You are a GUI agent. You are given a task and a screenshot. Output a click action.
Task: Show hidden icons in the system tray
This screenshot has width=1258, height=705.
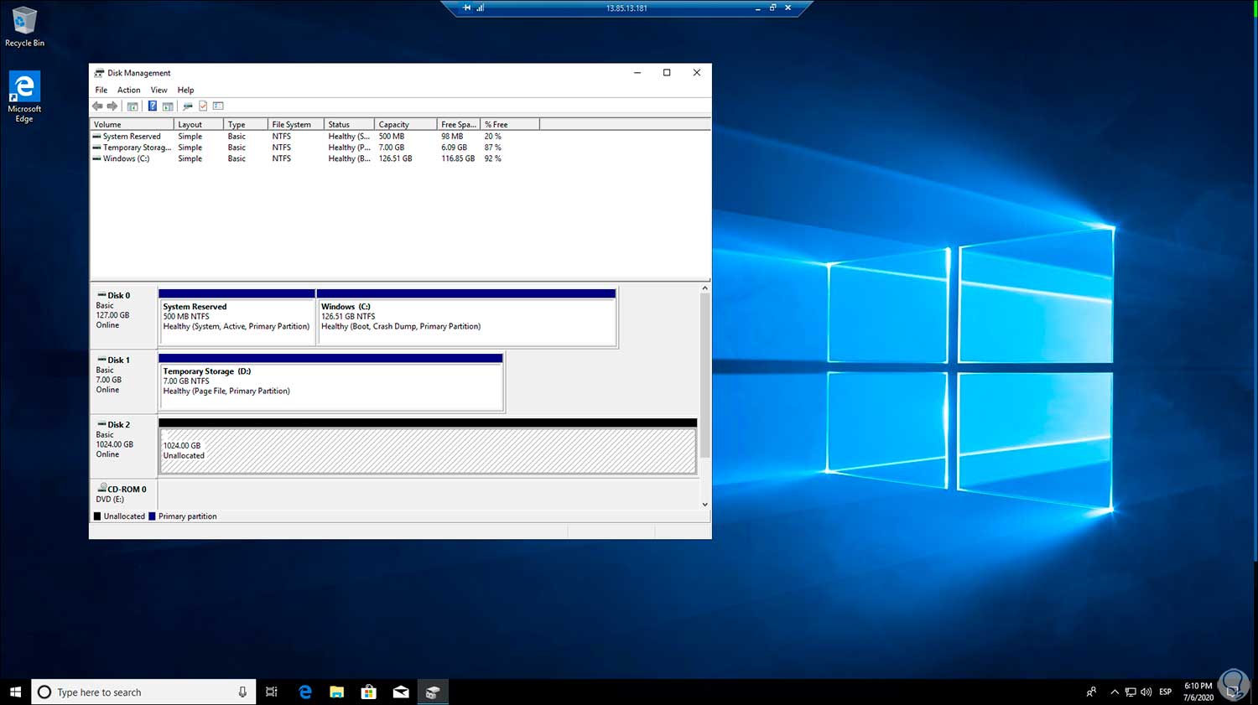[1114, 692]
